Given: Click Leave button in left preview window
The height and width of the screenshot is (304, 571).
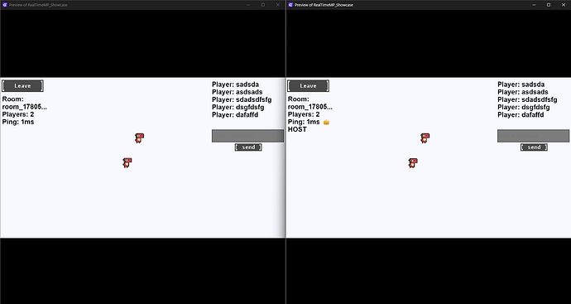Looking at the screenshot, I should pyautogui.click(x=22, y=86).
